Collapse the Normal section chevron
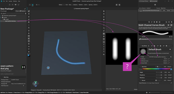This screenshot has width=174, height=94. click(140, 80)
